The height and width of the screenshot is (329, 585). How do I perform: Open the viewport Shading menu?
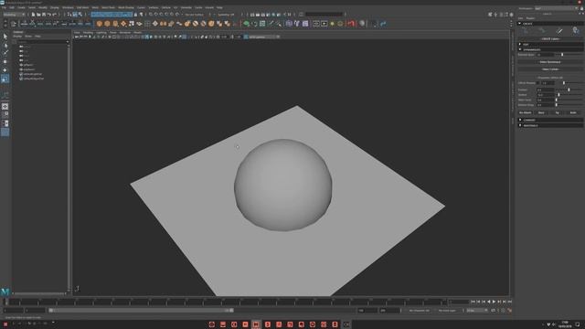(88, 33)
